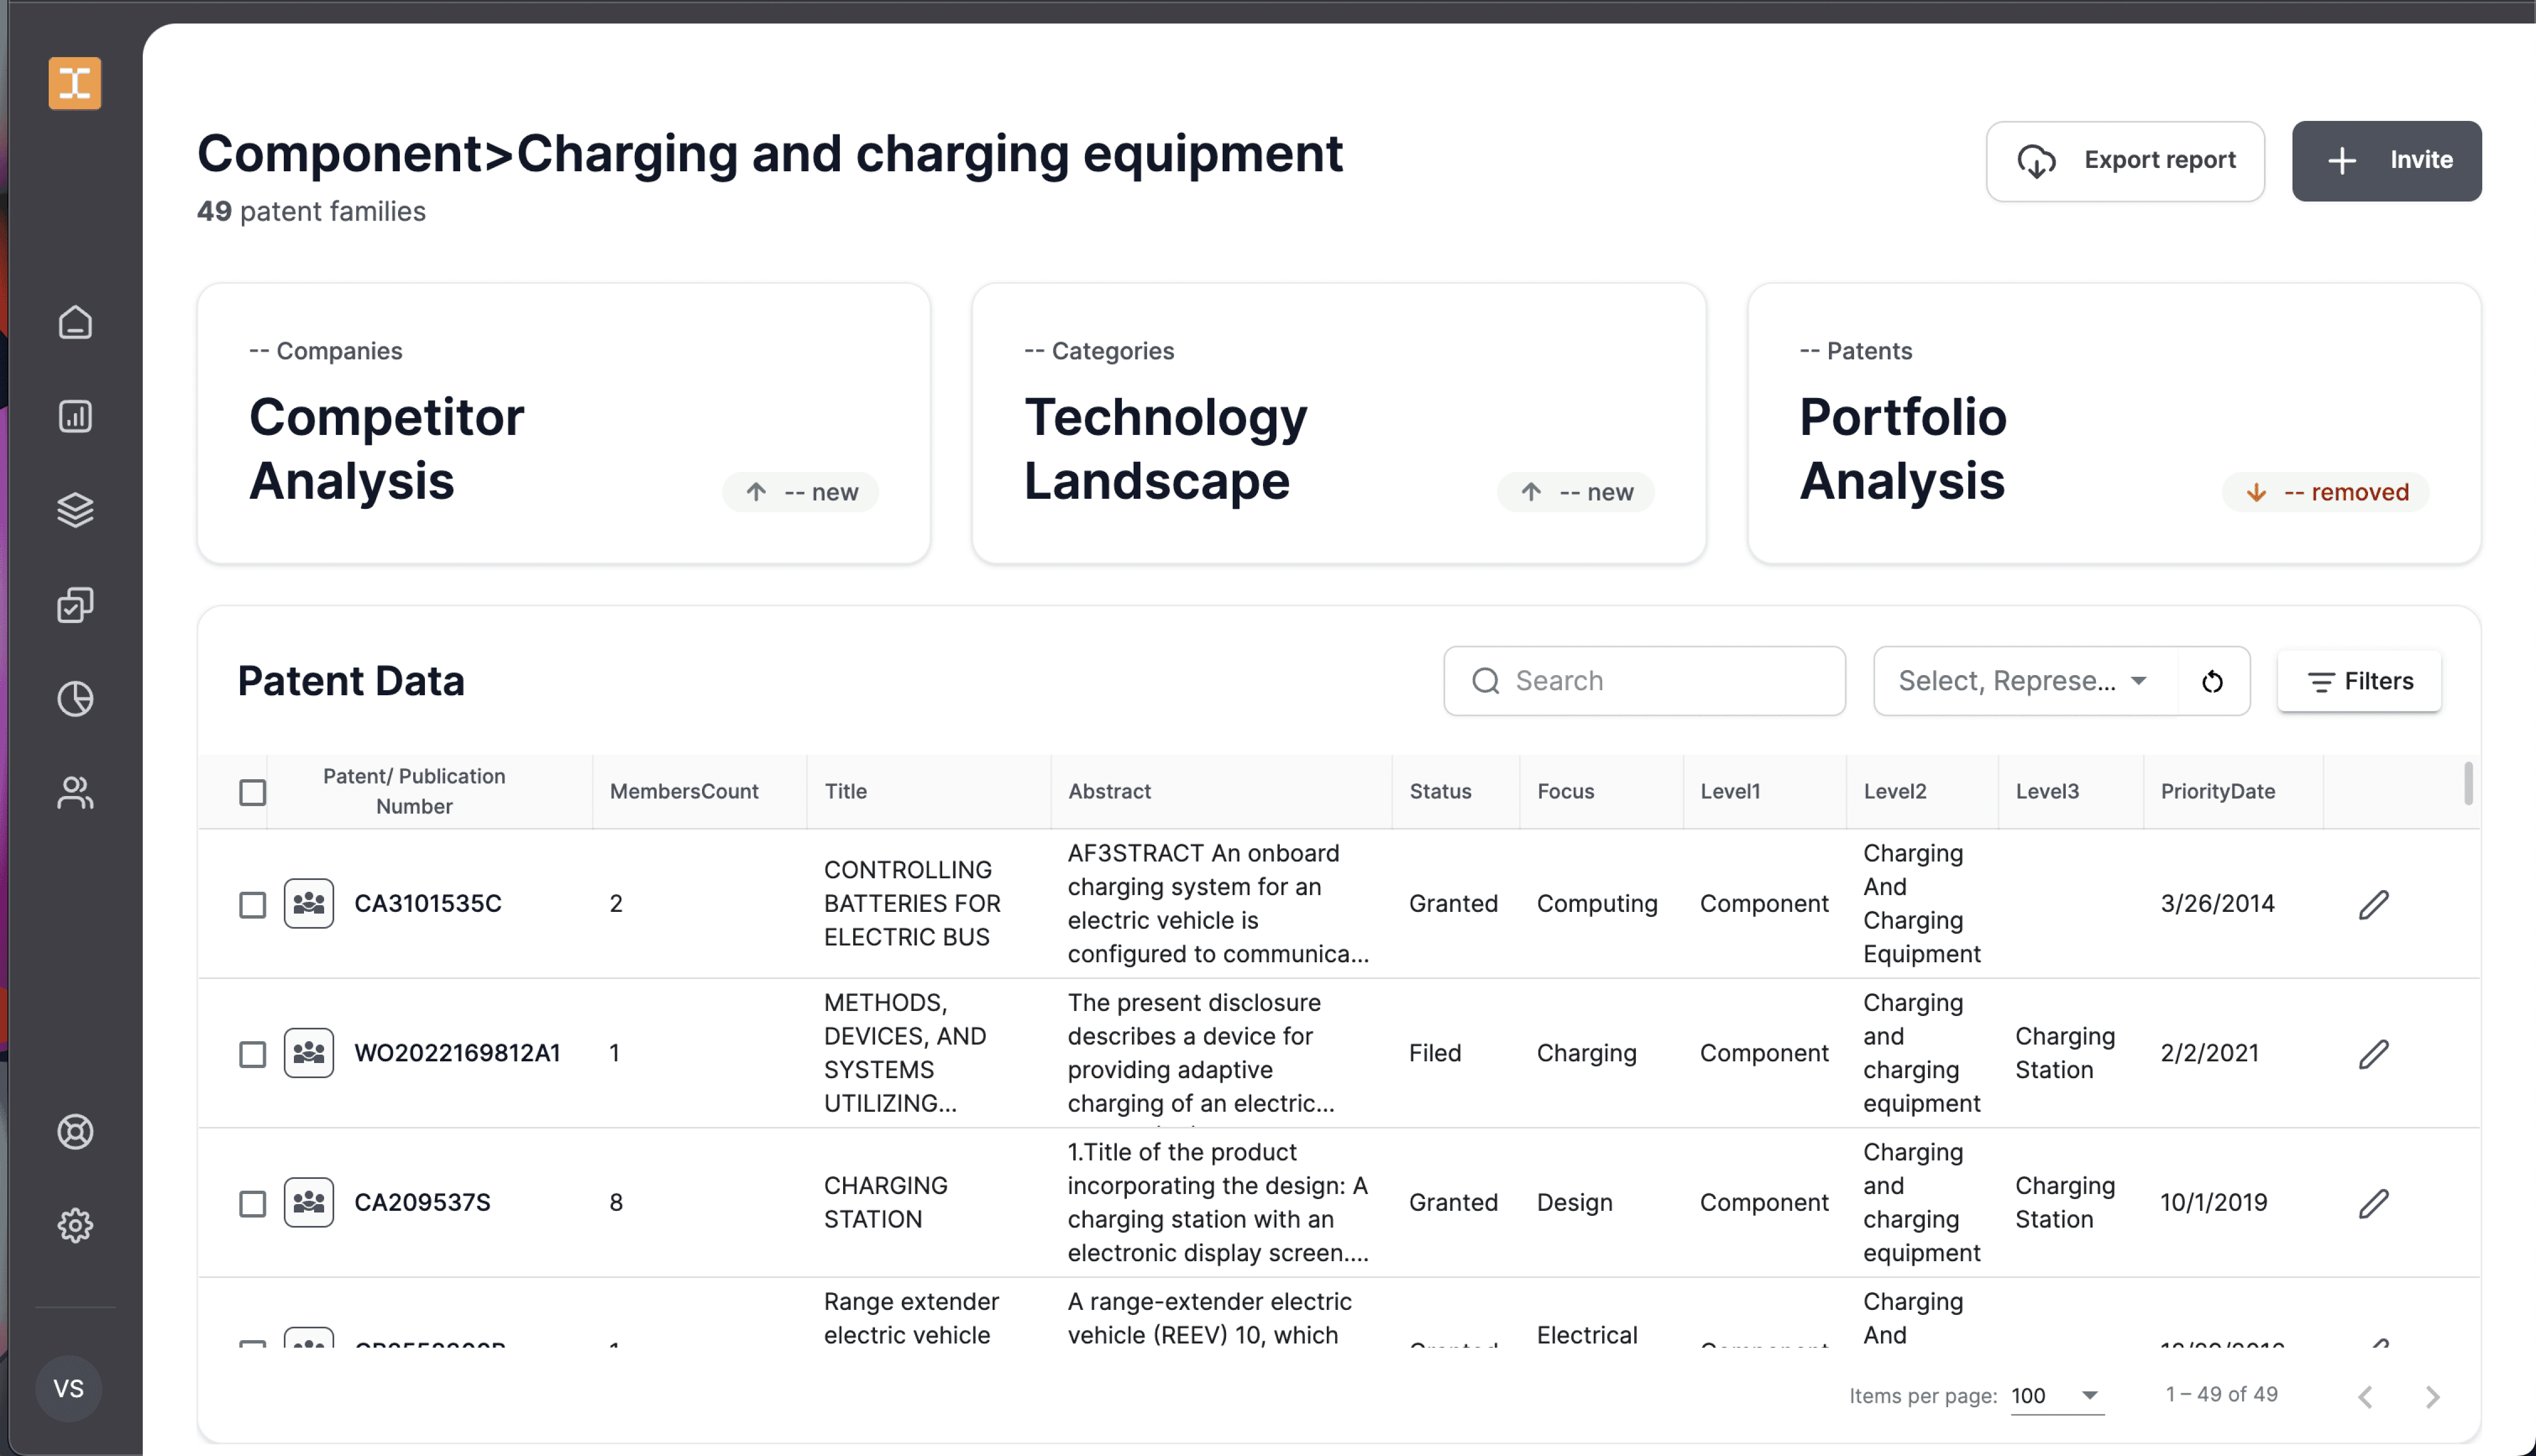The height and width of the screenshot is (1456, 2536).
Task: Click the Computing focus cell
Action: [1597, 903]
